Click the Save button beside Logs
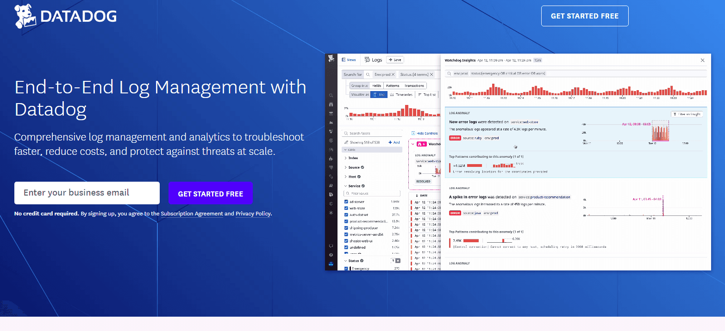This screenshot has width=725, height=331. point(395,60)
